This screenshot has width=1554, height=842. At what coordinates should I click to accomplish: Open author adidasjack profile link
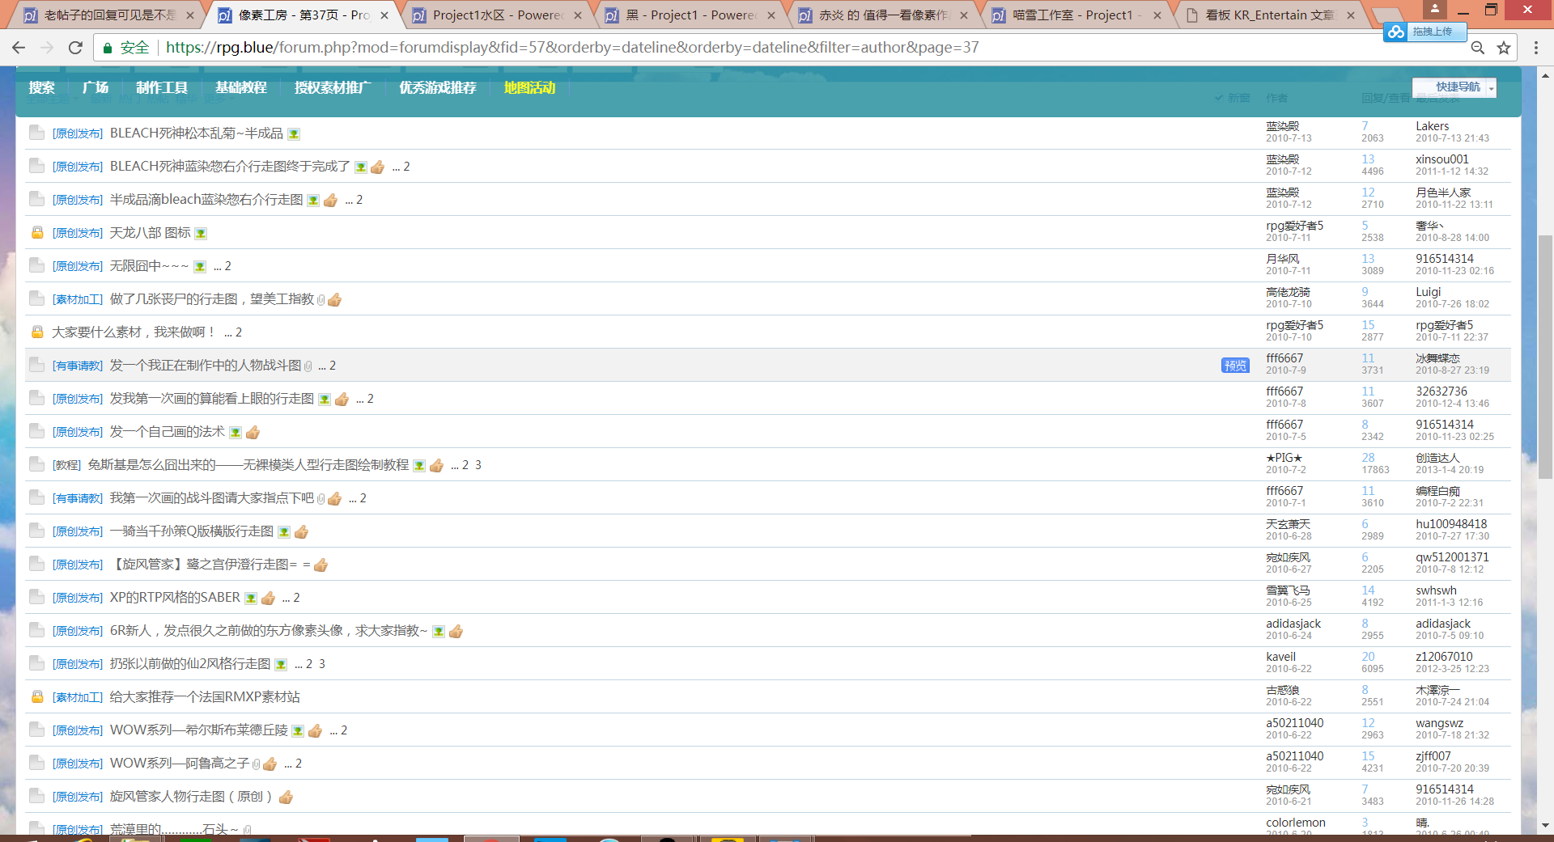pyautogui.click(x=1293, y=624)
